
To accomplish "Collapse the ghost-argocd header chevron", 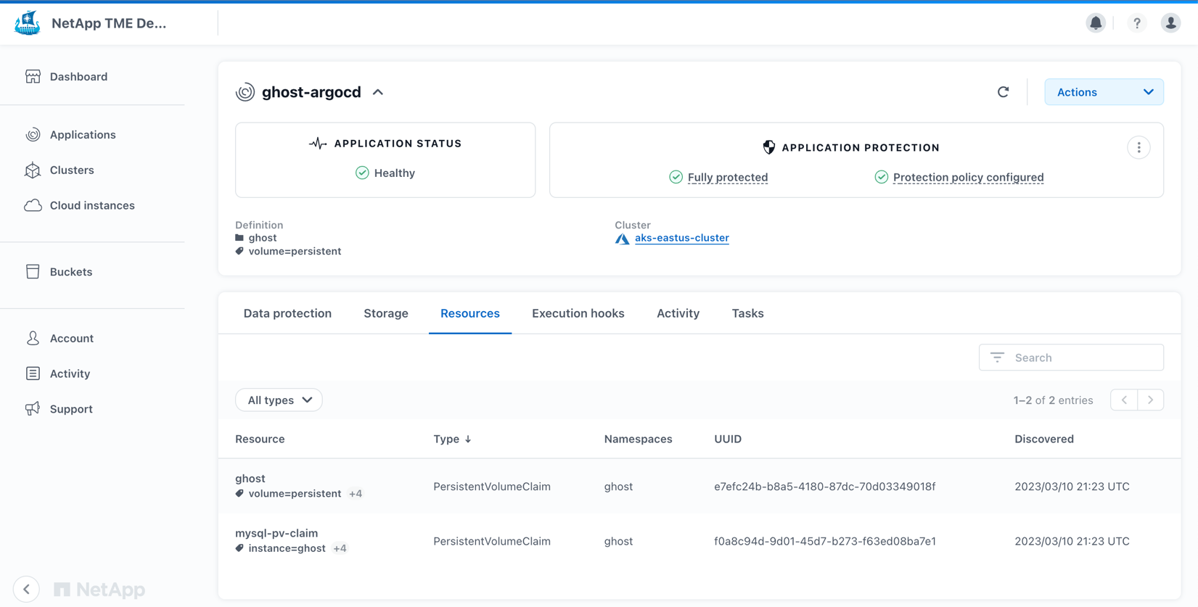I will point(378,92).
